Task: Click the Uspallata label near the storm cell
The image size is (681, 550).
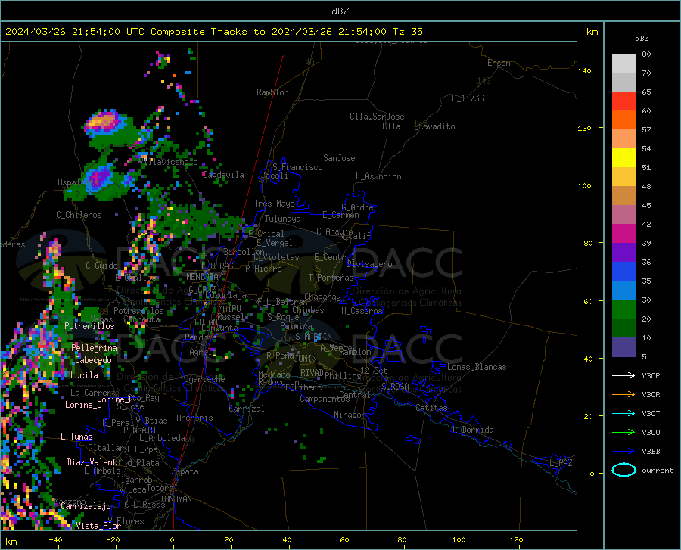Action: click(x=79, y=182)
